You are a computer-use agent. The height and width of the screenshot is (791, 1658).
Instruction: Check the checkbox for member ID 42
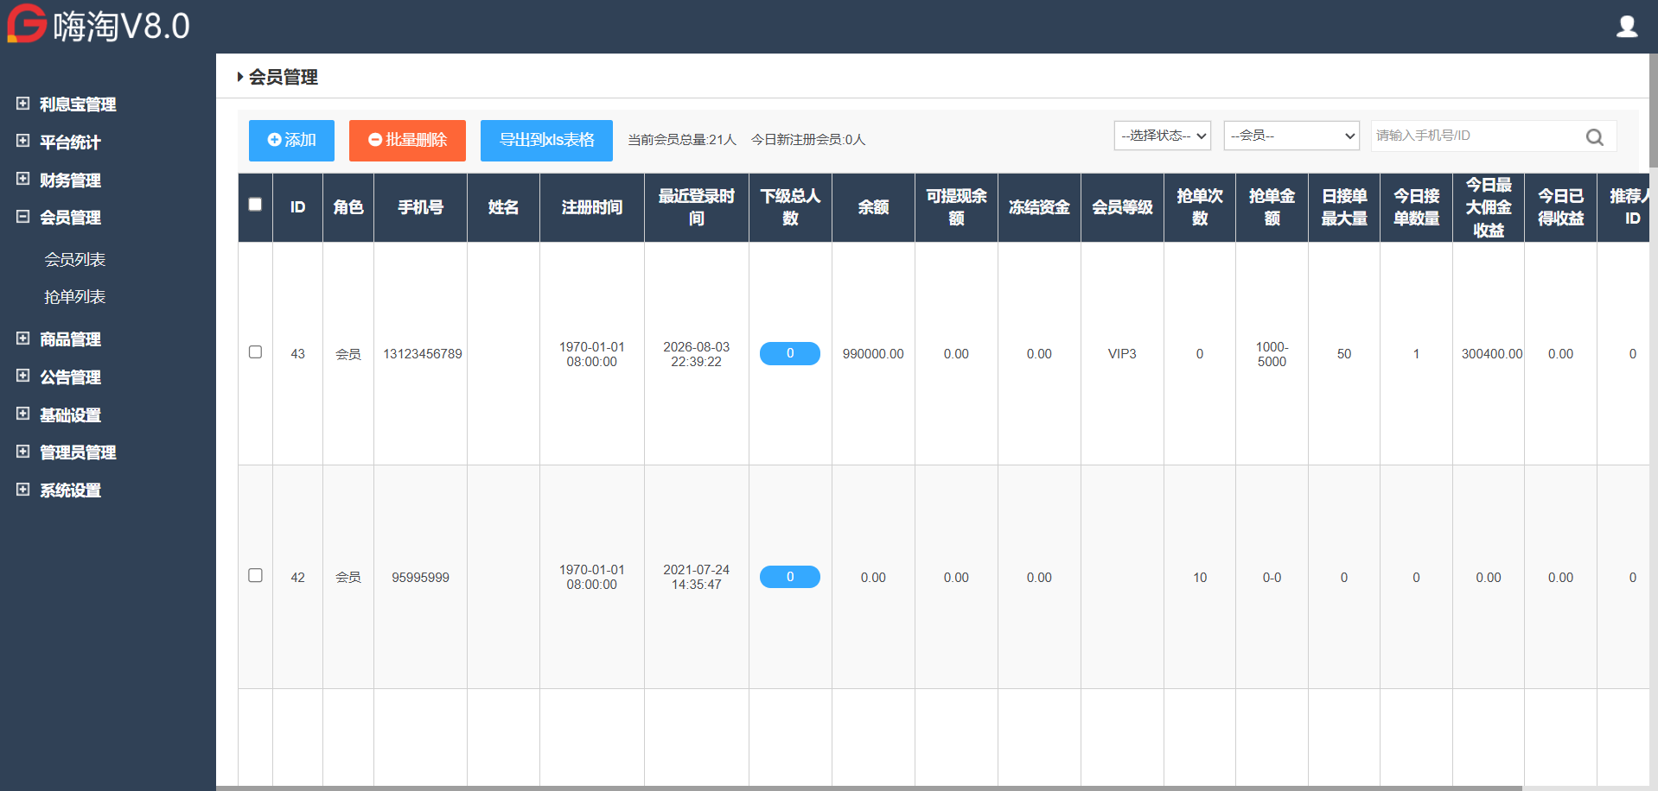coord(255,575)
